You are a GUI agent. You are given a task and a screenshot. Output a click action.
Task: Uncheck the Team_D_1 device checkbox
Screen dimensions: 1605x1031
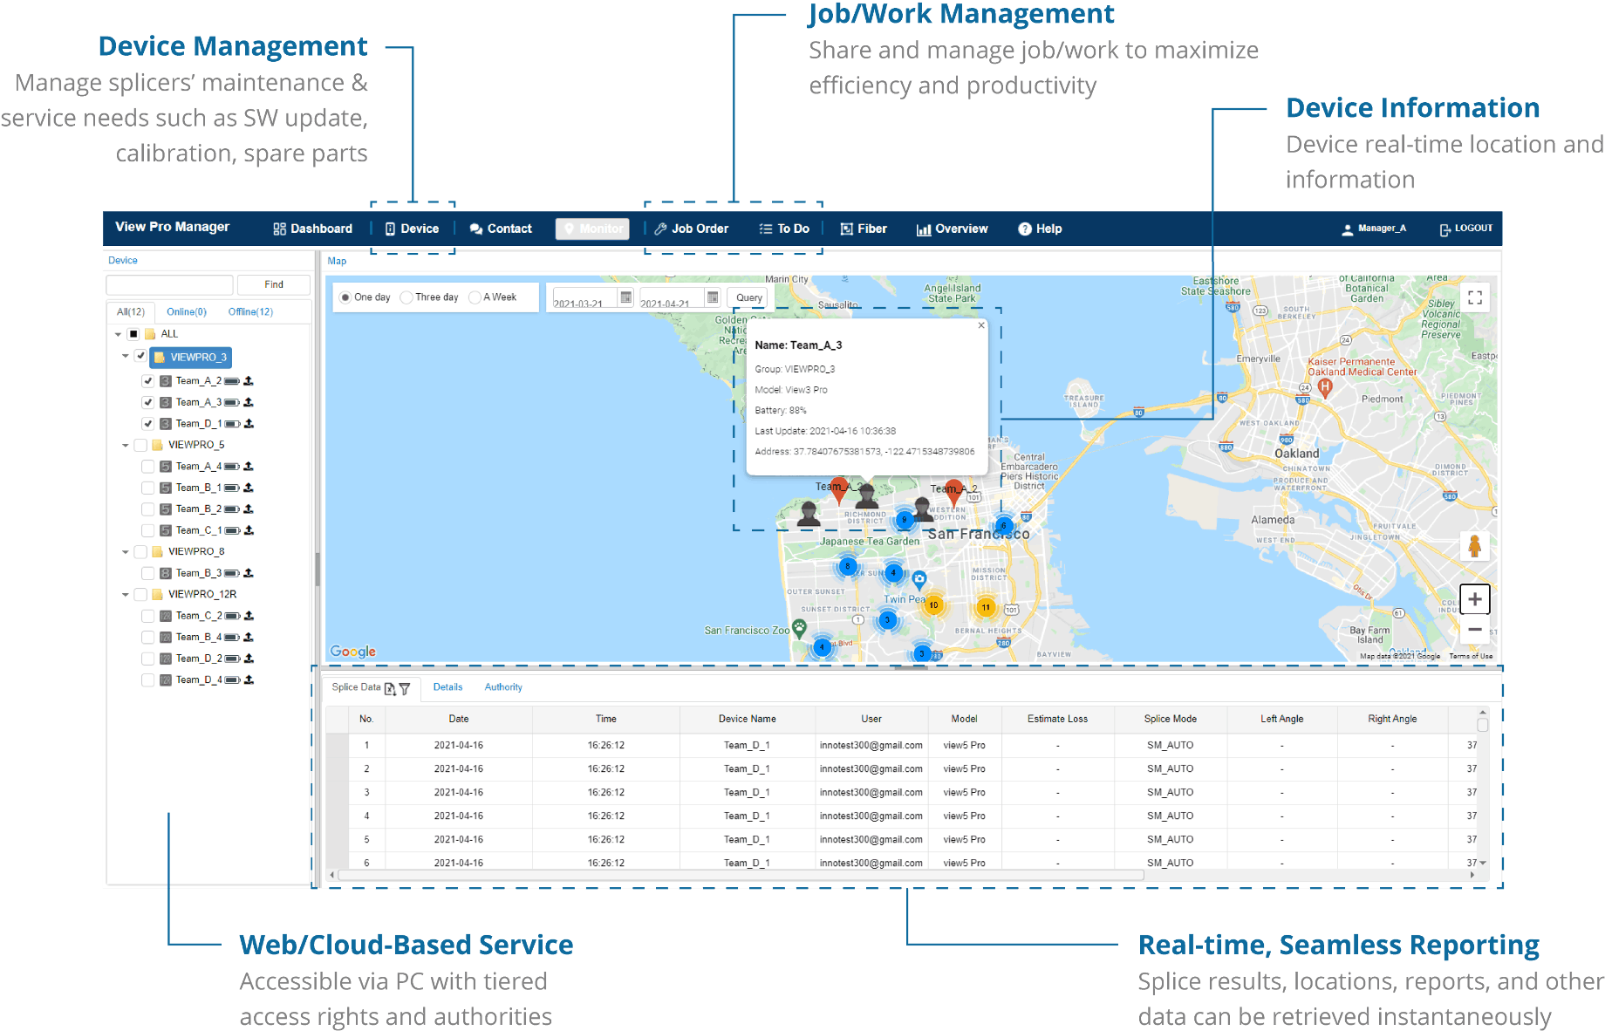148,424
